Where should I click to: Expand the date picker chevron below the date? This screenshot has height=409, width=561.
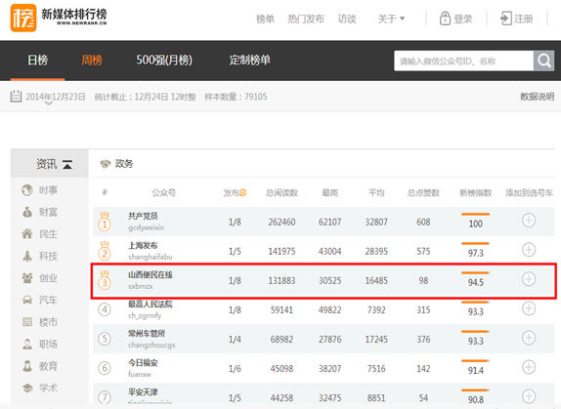[49, 103]
